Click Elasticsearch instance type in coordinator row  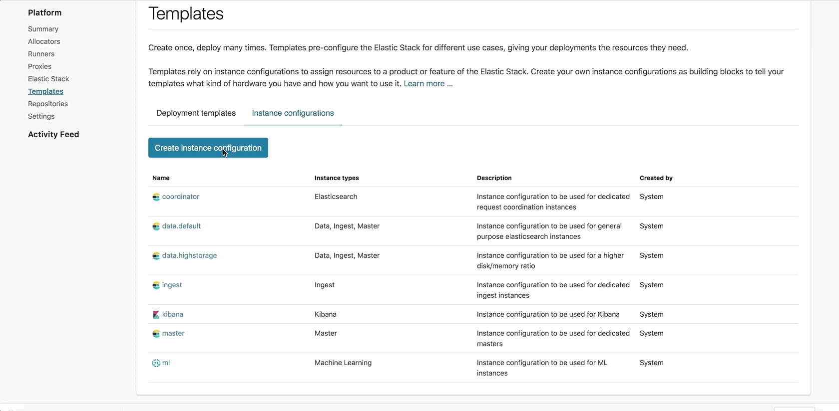coord(336,197)
